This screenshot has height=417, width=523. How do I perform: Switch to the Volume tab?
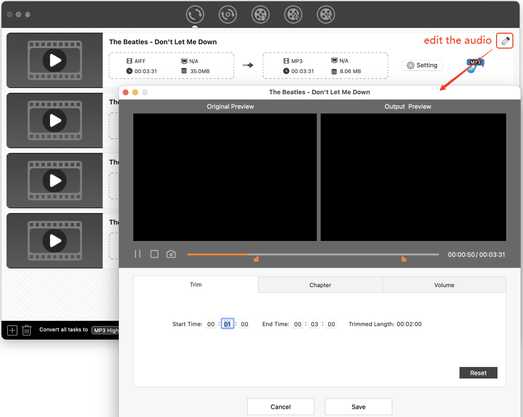tap(444, 285)
